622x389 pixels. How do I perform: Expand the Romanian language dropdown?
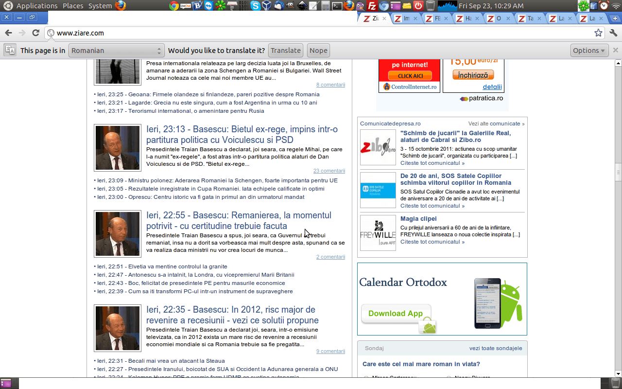point(117,51)
